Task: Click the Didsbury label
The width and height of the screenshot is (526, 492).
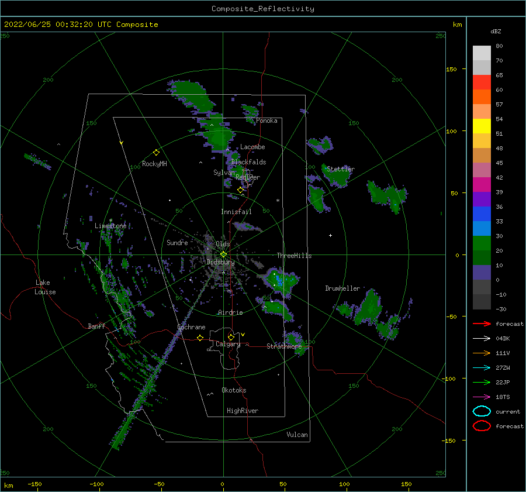Action: 220,262
